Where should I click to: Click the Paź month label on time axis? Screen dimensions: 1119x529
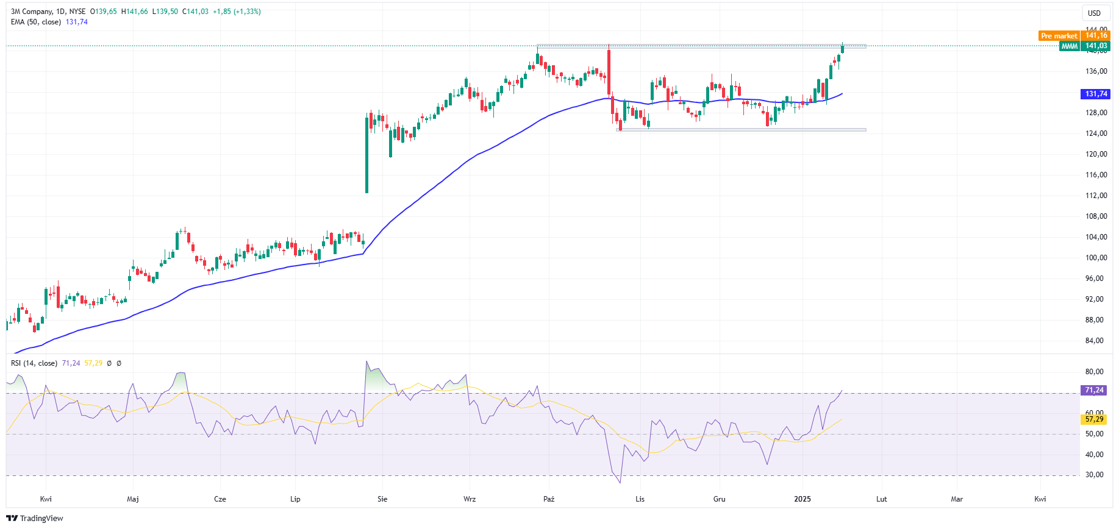click(549, 499)
